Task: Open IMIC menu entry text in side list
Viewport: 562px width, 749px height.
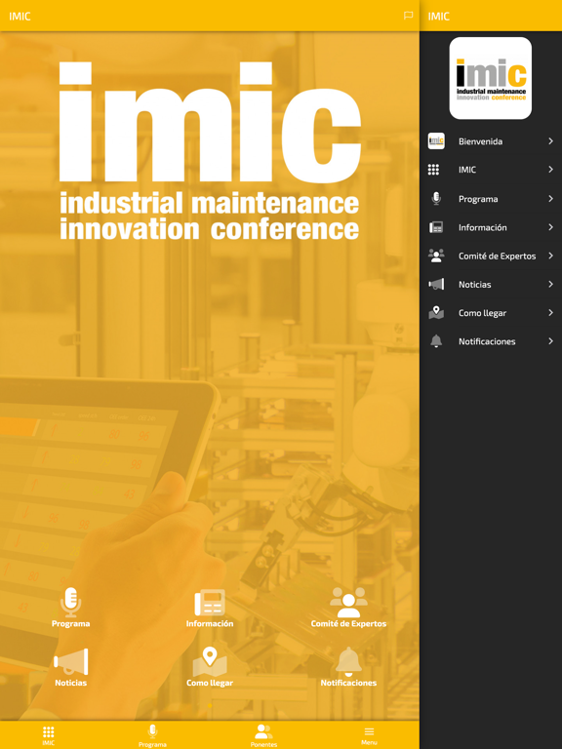Action: [x=467, y=170]
